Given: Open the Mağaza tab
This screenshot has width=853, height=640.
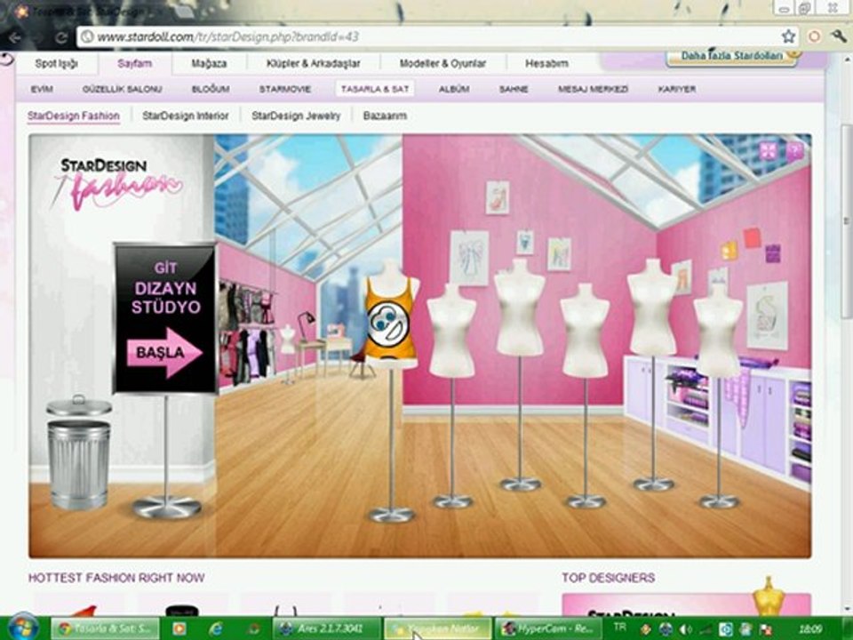Looking at the screenshot, I should click(209, 64).
